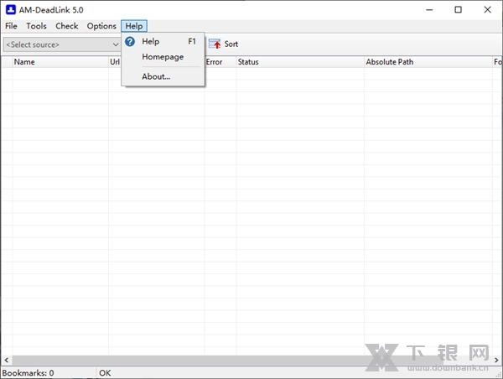Choose About... in the Help menu
The height and width of the screenshot is (379, 503).
(x=156, y=76)
